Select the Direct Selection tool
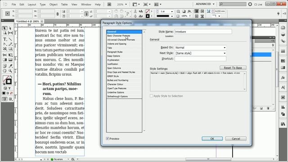Viewport: 288px width, 162px height. pos(10,28)
